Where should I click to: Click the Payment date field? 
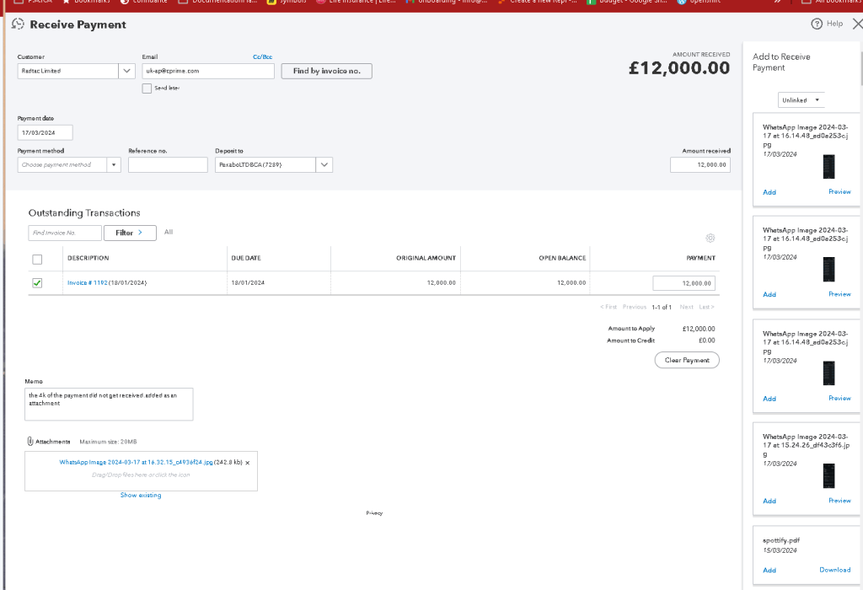pyautogui.click(x=46, y=132)
